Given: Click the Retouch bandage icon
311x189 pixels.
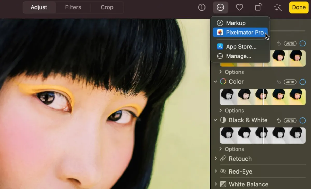Looking at the screenshot, I should point(223,159).
